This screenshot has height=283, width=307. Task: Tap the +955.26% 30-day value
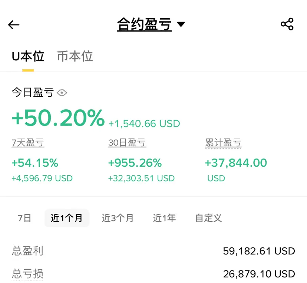pos(135,163)
